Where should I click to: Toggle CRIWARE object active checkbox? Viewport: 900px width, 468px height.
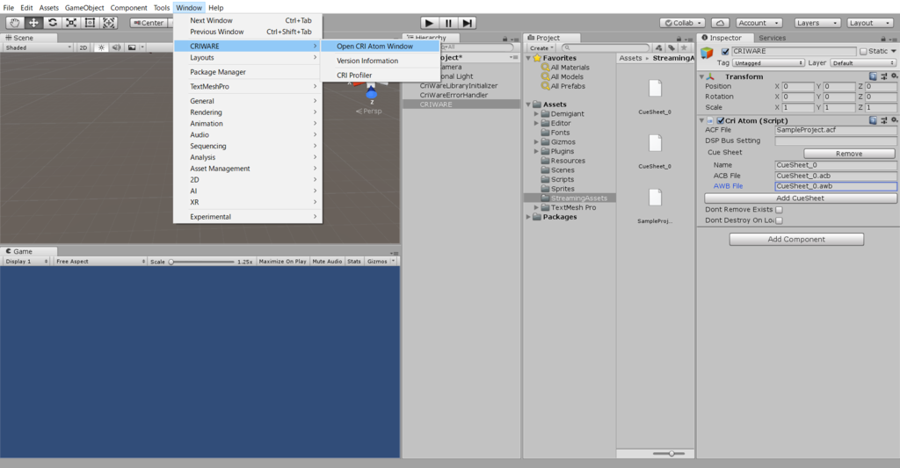click(725, 51)
